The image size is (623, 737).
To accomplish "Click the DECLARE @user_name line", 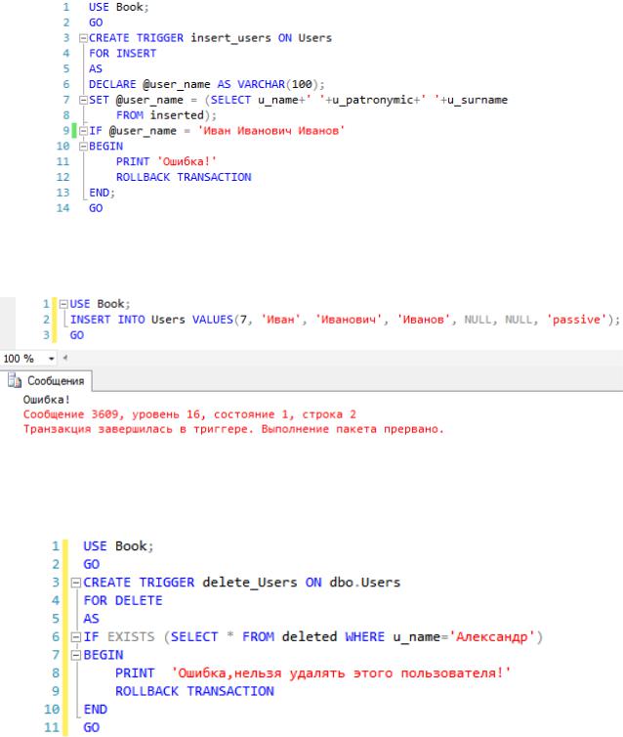I will click(x=207, y=85).
